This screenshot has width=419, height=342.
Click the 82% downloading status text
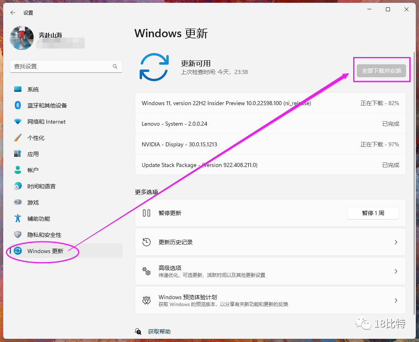[379, 103]
